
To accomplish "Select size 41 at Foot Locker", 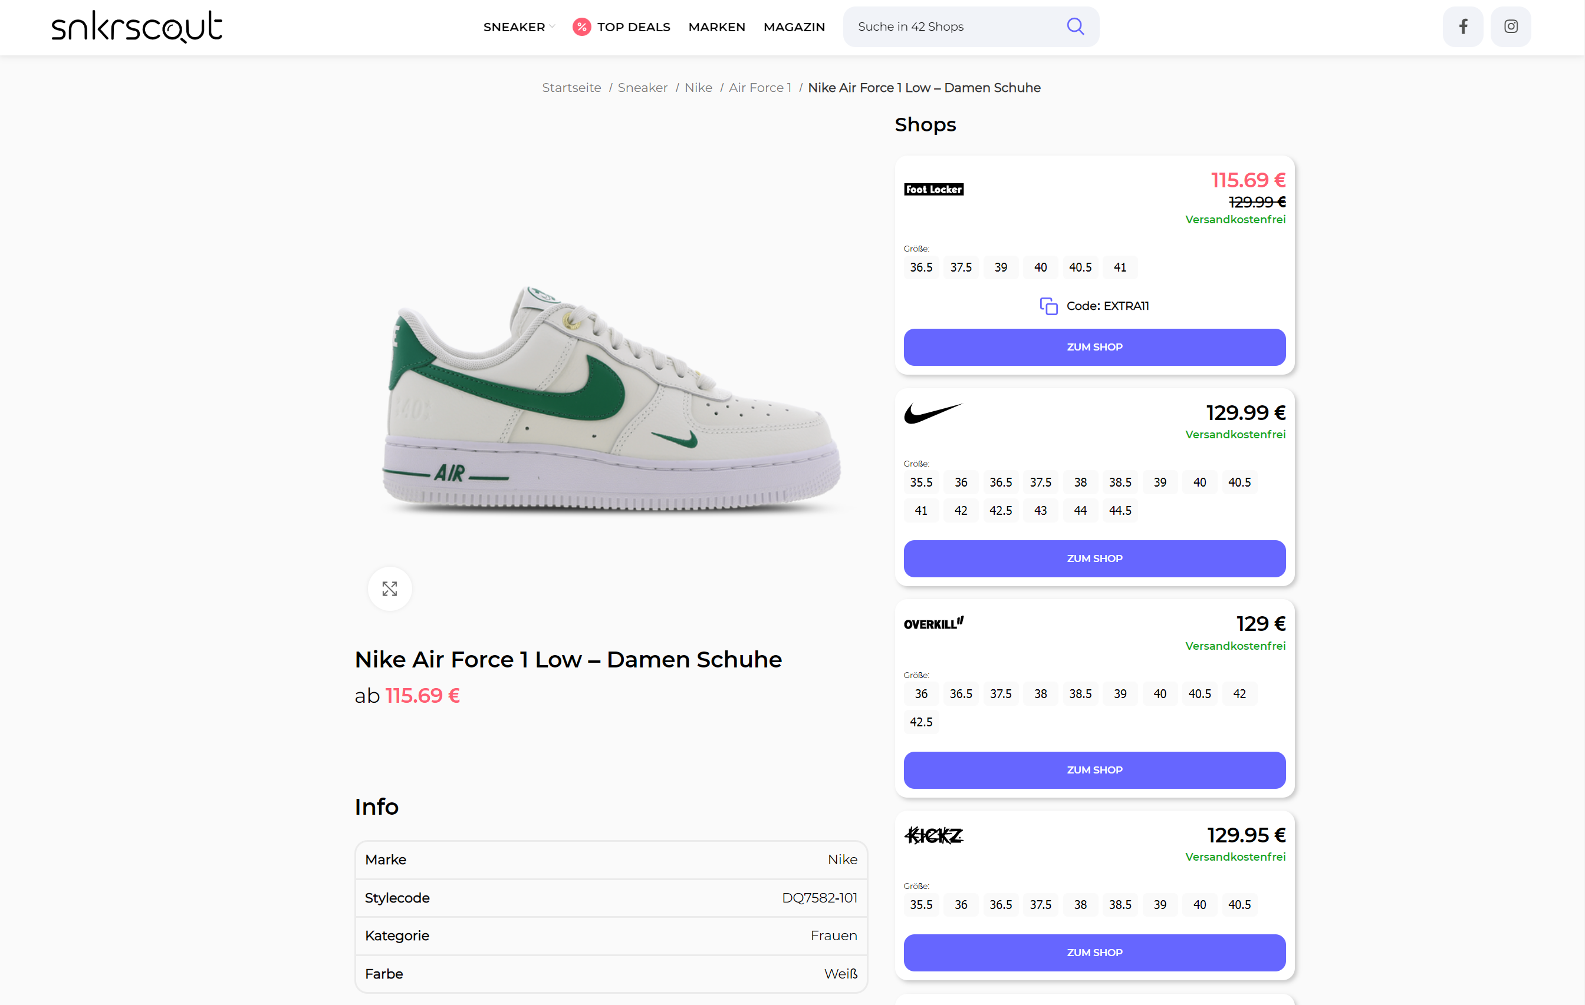I will [x=1120, y=267].
